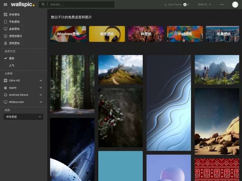The width and height of the screenshot is (242, 181).
Task: Open the user profile avatar
Action: pos(235,5)
